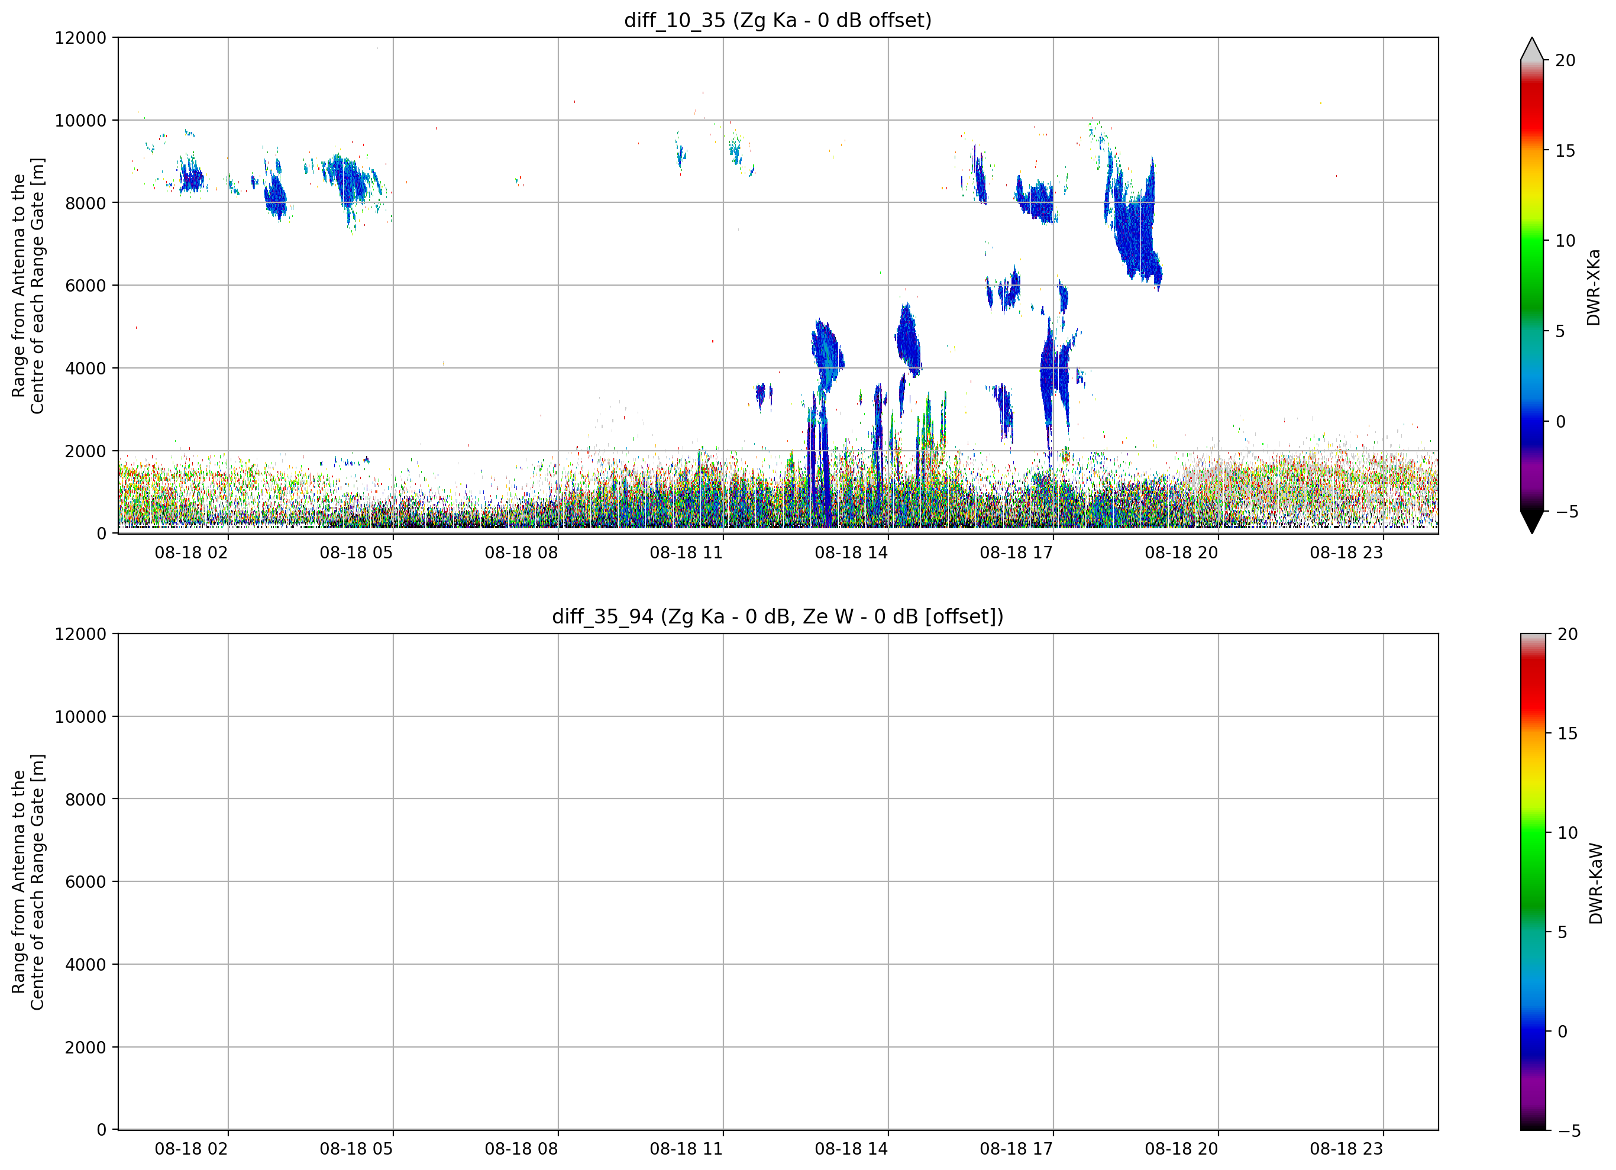Click the DWR-KaW colorbar gradient
The image size is (1616, 1170).
click(1533, 882)
